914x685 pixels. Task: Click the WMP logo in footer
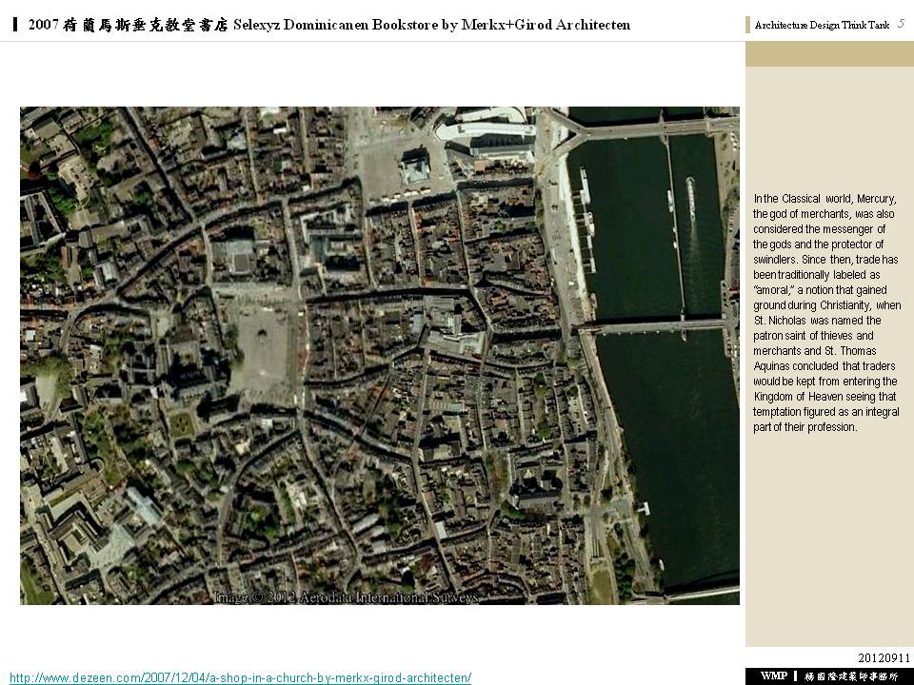[x=773, y=675]
